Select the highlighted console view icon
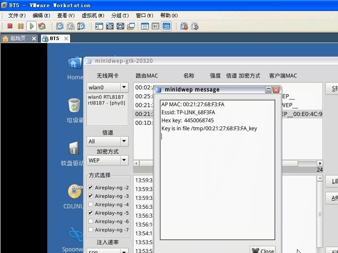This screenshot has width=338, height=253. click(x=166, y=26)
